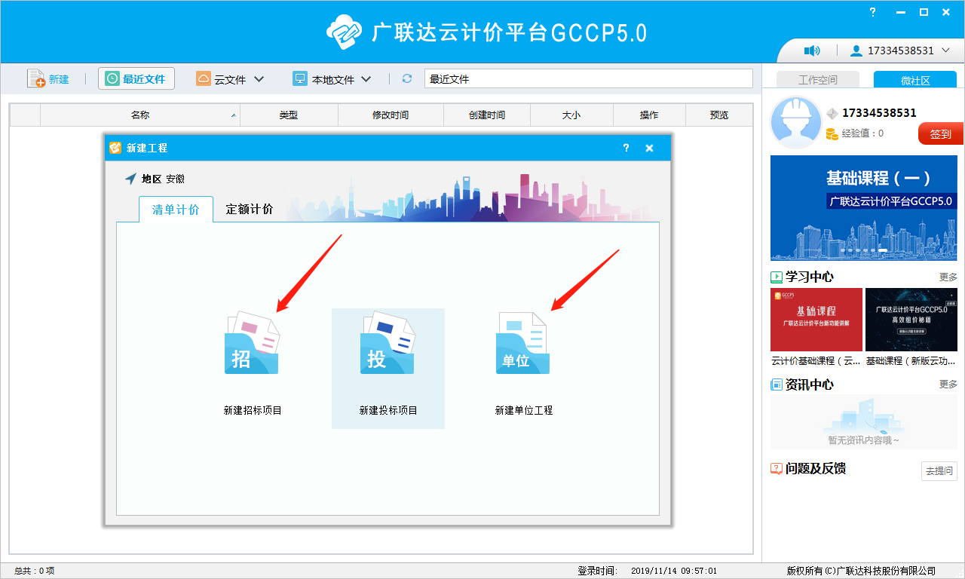The width and height of the screenshot is (965, 579).
Task: Click the 签到 sign-in button
Action: tap(940, 134)
